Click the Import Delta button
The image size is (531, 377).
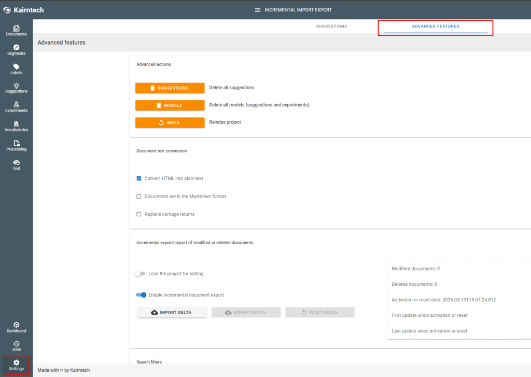[x=172, y=312]
